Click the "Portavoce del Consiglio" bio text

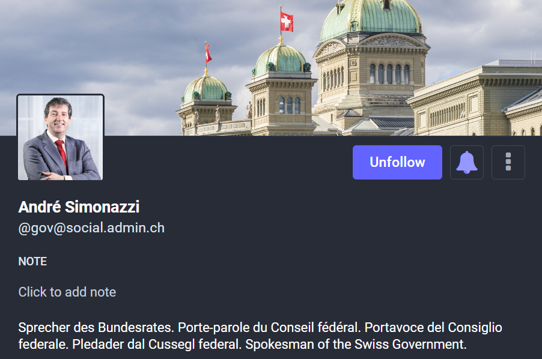[433, 327]
